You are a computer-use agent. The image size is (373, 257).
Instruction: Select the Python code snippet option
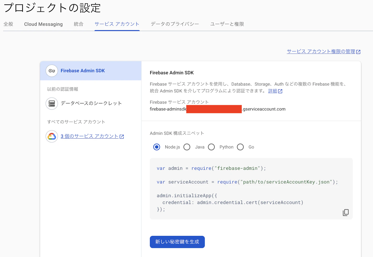[x=211, y=147]
